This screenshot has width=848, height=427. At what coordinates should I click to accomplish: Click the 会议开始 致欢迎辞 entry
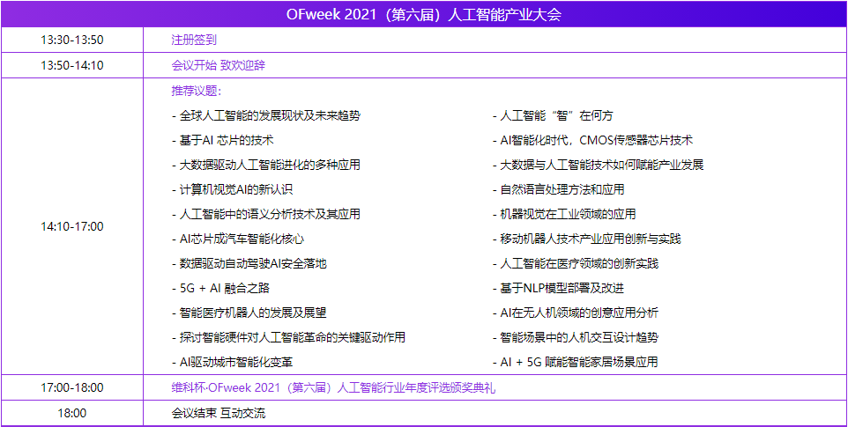pos(219,65)
